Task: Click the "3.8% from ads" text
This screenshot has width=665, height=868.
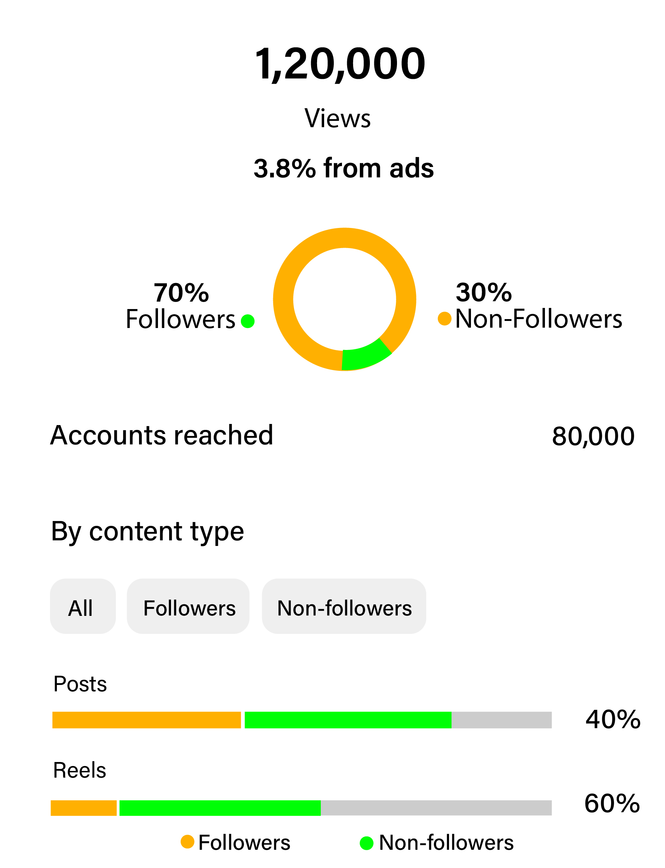Action: point(343,168)
